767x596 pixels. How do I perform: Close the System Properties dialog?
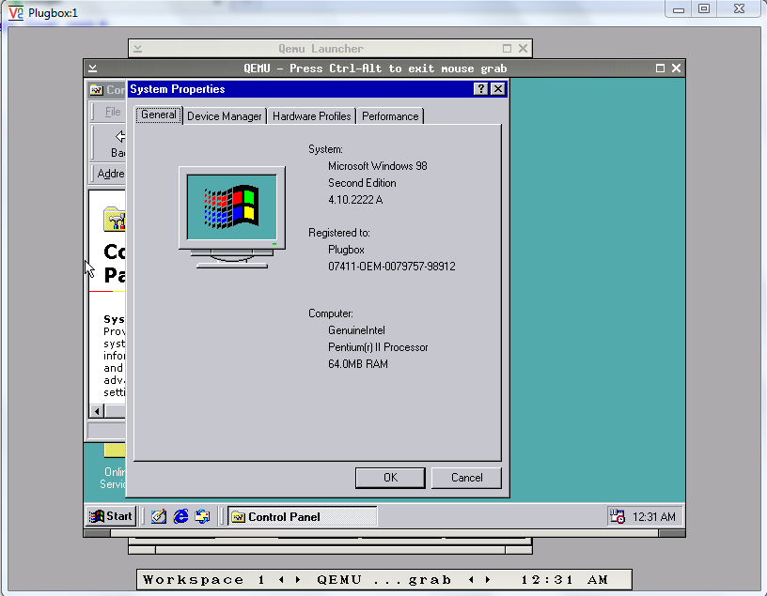[498, 89]
